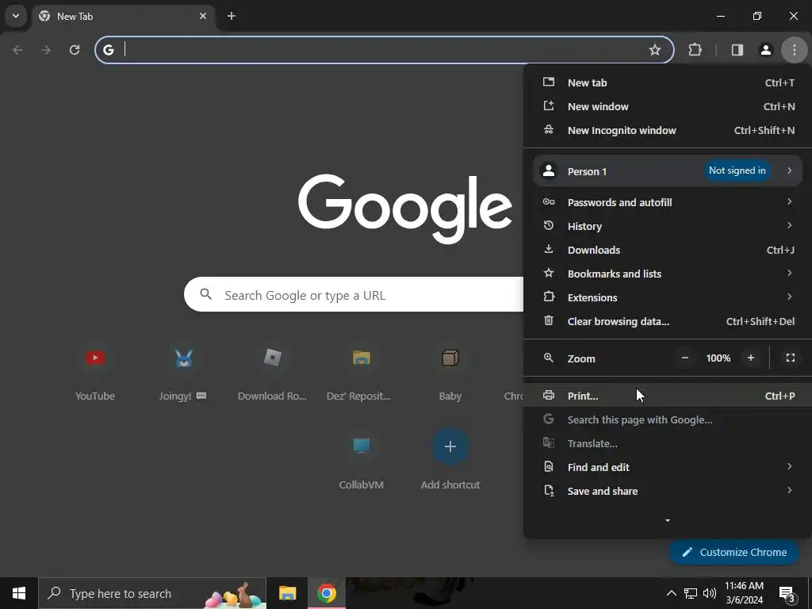
Task: Open YouTube shortcut tile
Action: click(95, 373)
